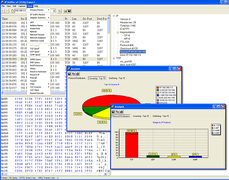The image size is (229, 180).
Task: Copy chart in the front Analysis window
Action: click(x=117, y=112)
